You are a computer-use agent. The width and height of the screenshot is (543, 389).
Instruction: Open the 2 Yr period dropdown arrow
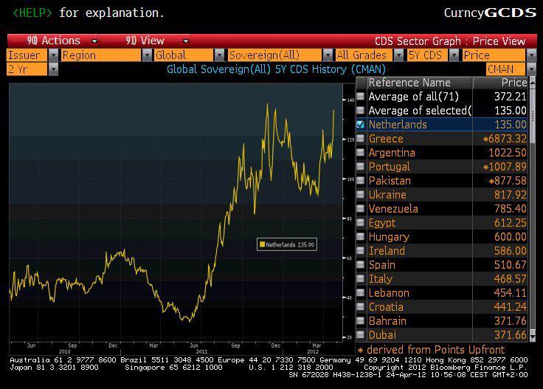[x=53, y=69]
